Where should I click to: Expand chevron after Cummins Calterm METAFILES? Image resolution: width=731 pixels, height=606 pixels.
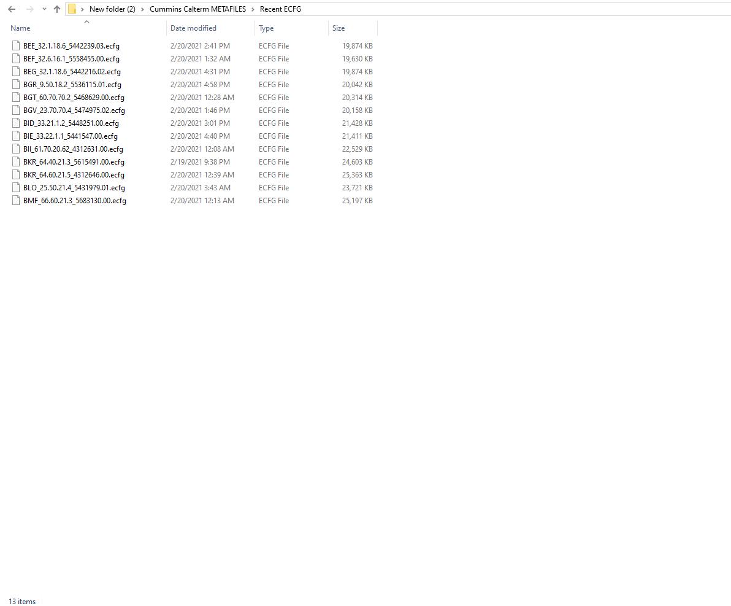[x=253, y=9]
